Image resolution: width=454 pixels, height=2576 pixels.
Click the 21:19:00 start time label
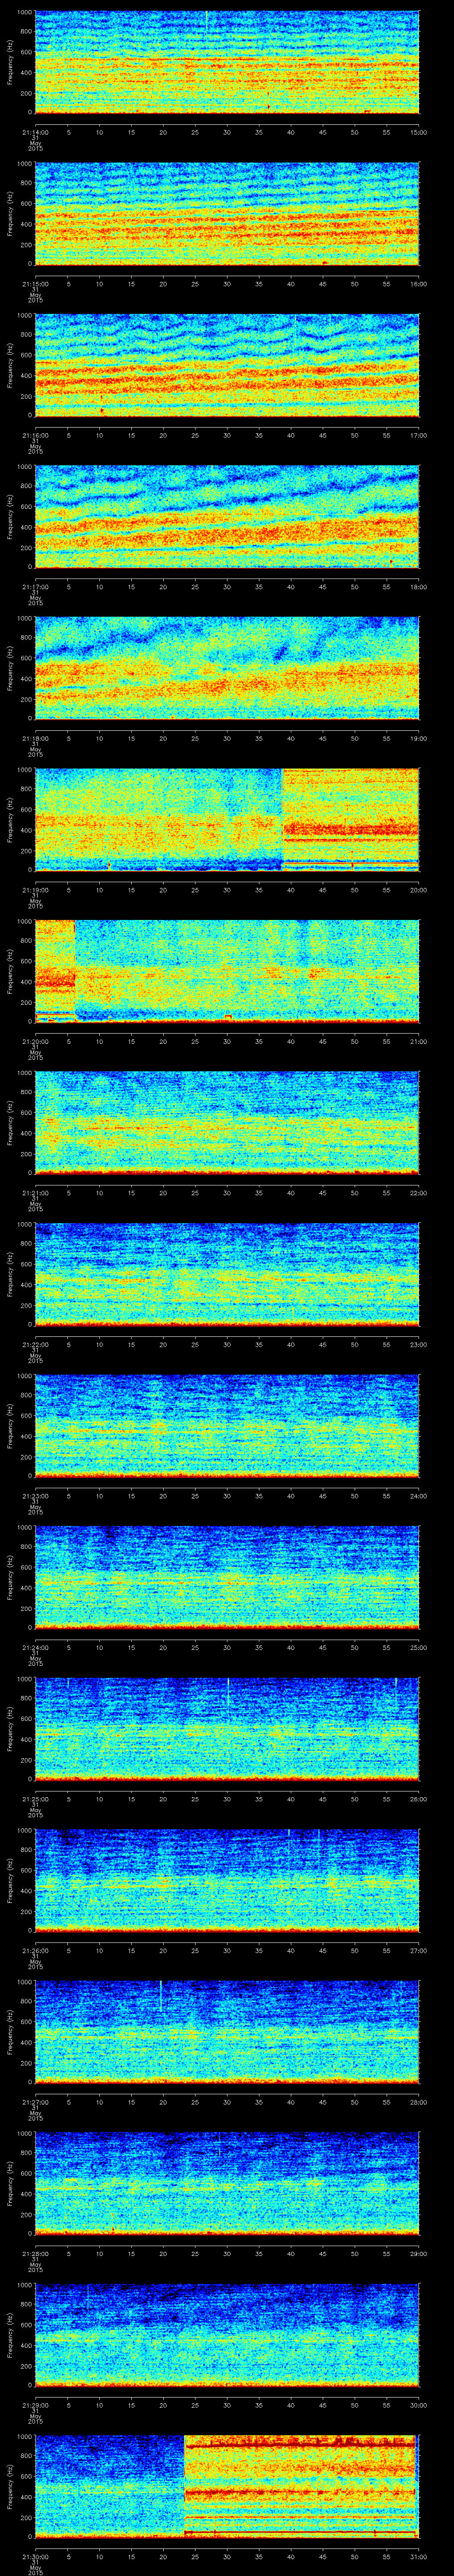35,890
